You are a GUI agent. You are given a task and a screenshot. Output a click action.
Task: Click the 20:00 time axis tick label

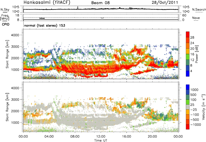pos(152,137)
